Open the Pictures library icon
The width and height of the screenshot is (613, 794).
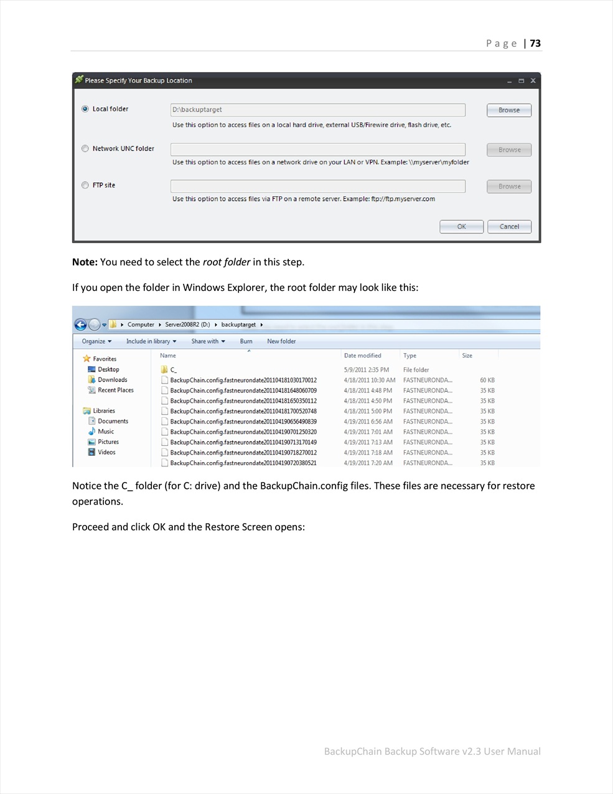pos(91,442)
